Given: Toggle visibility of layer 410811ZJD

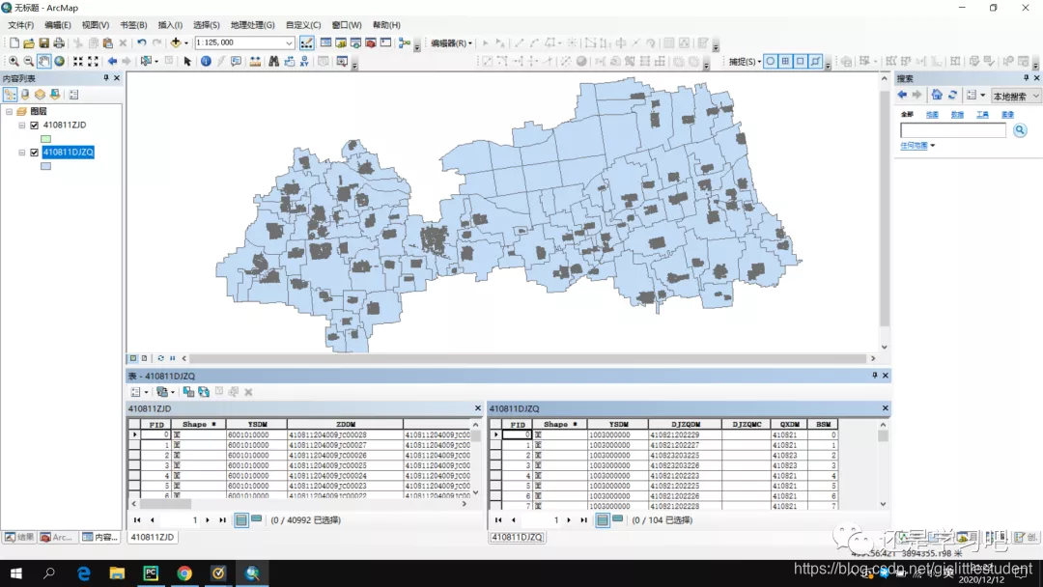Looking at the screenshot, I should [x=35, y=125].
